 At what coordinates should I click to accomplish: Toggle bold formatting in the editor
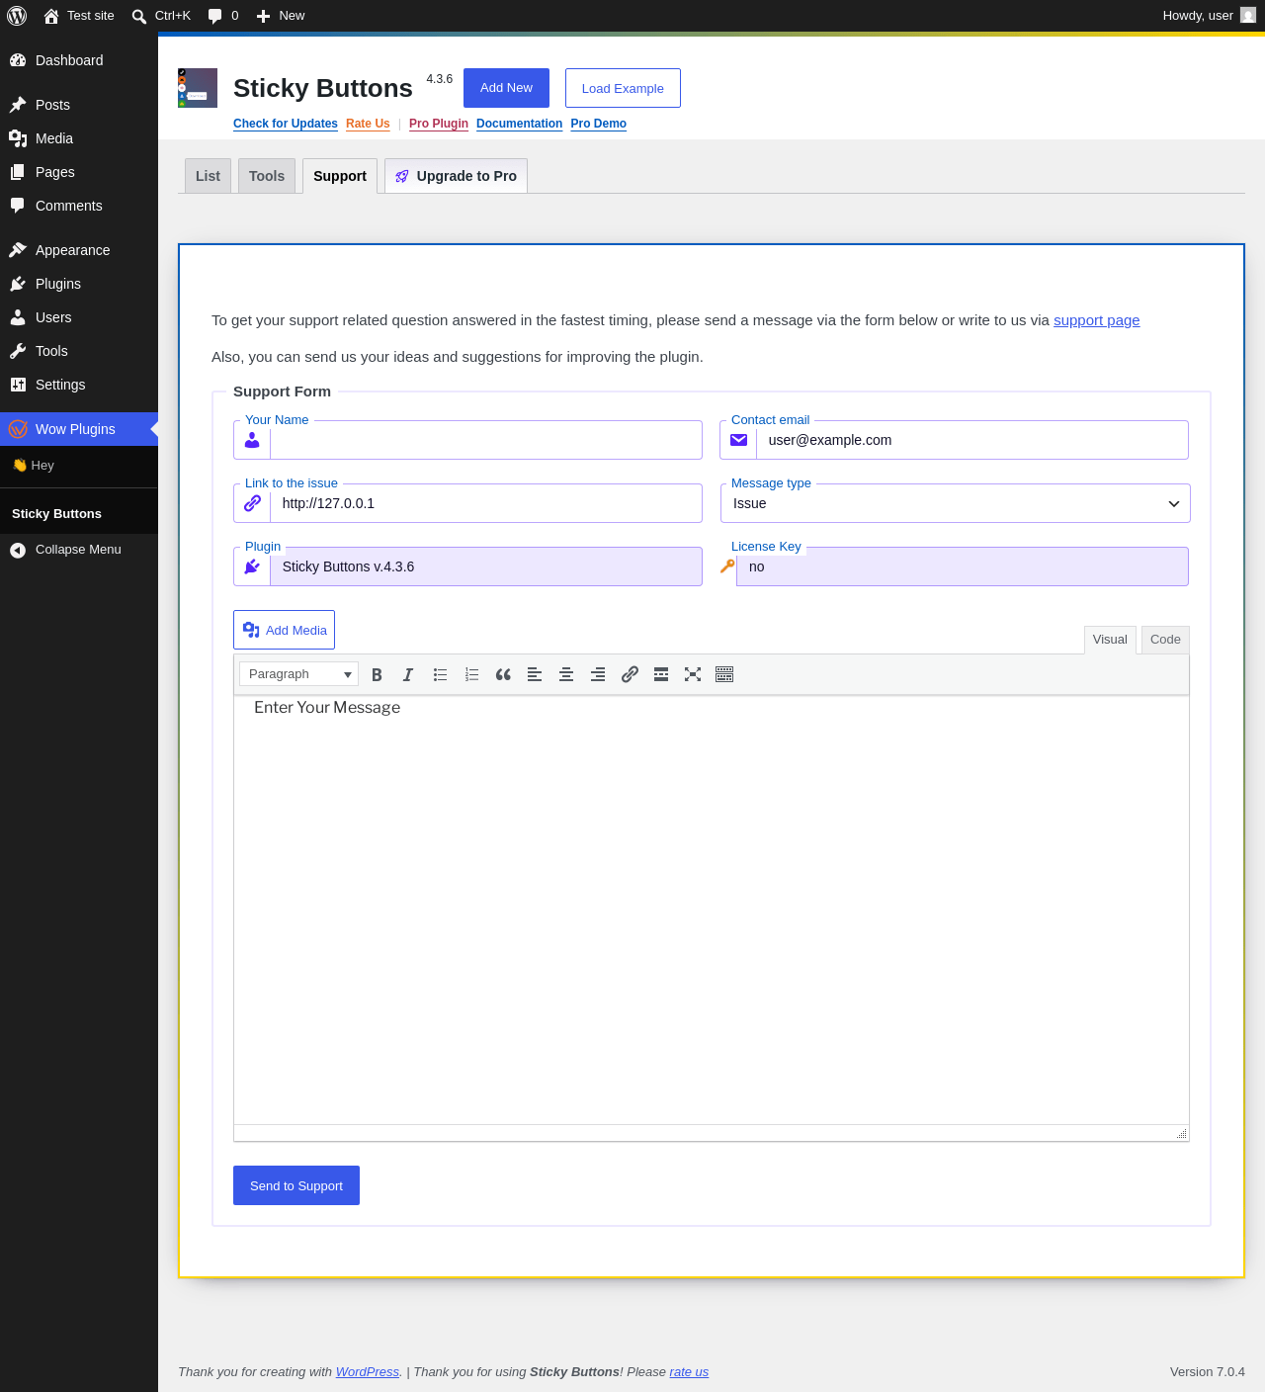tap(377, 674)
